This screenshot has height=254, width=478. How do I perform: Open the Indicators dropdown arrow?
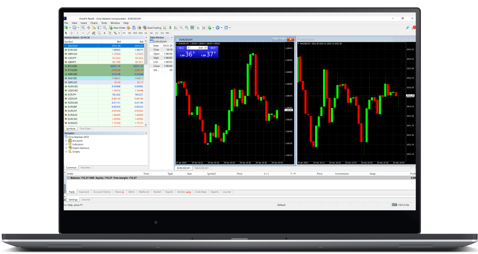(213, 28)
